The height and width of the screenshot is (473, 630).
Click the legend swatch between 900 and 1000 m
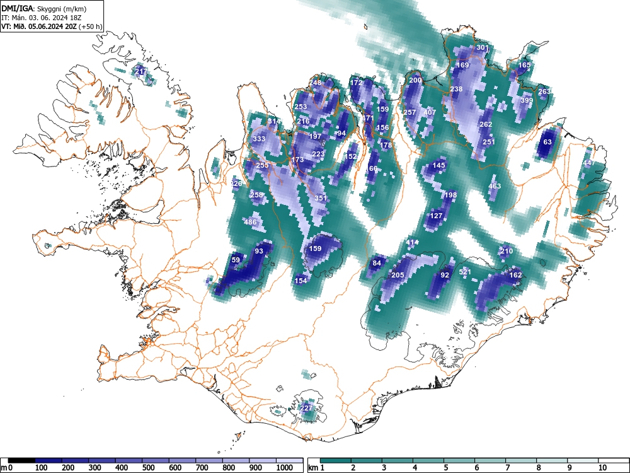(x=263, y=460)
